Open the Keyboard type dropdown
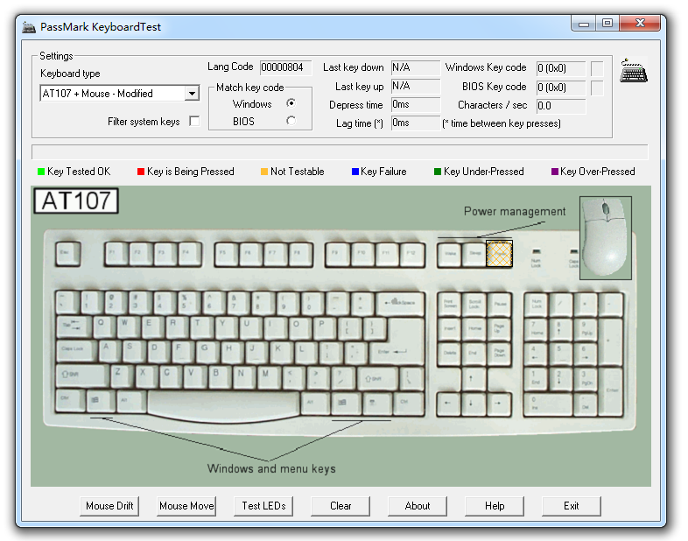Image resolution: width=688 pixels, height=541 pixels. point(192,94)
